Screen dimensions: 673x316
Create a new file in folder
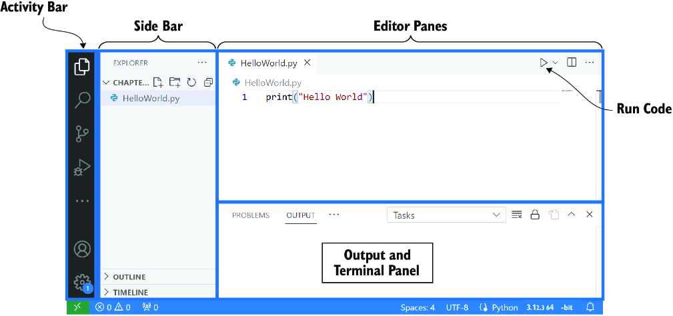click(158, 82)
